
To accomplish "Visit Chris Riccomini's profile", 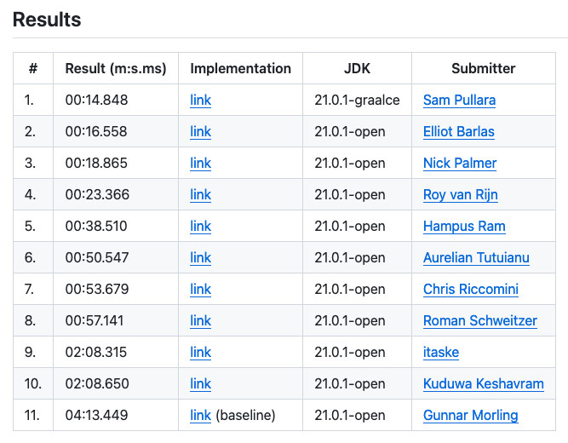I will click(471, 290).
